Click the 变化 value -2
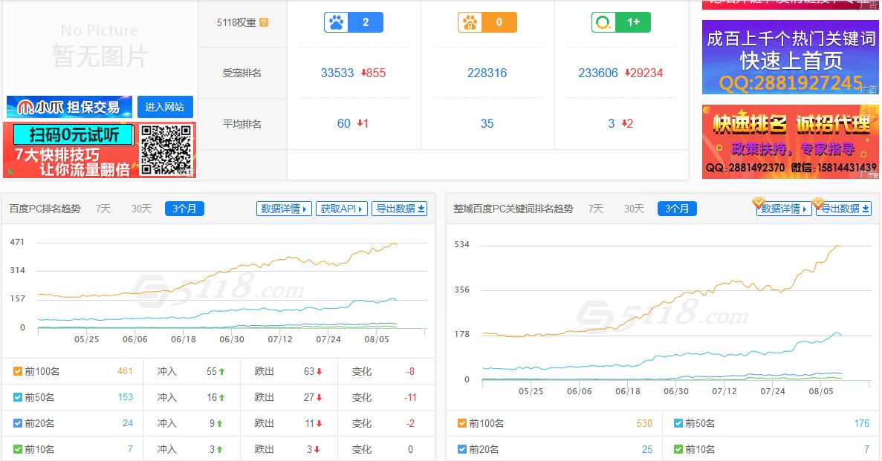Image resolution: width=882 pixels, height=461 pixels. 410,423
